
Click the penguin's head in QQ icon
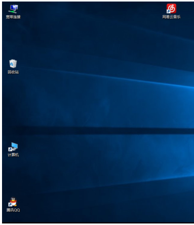point(13,199)
